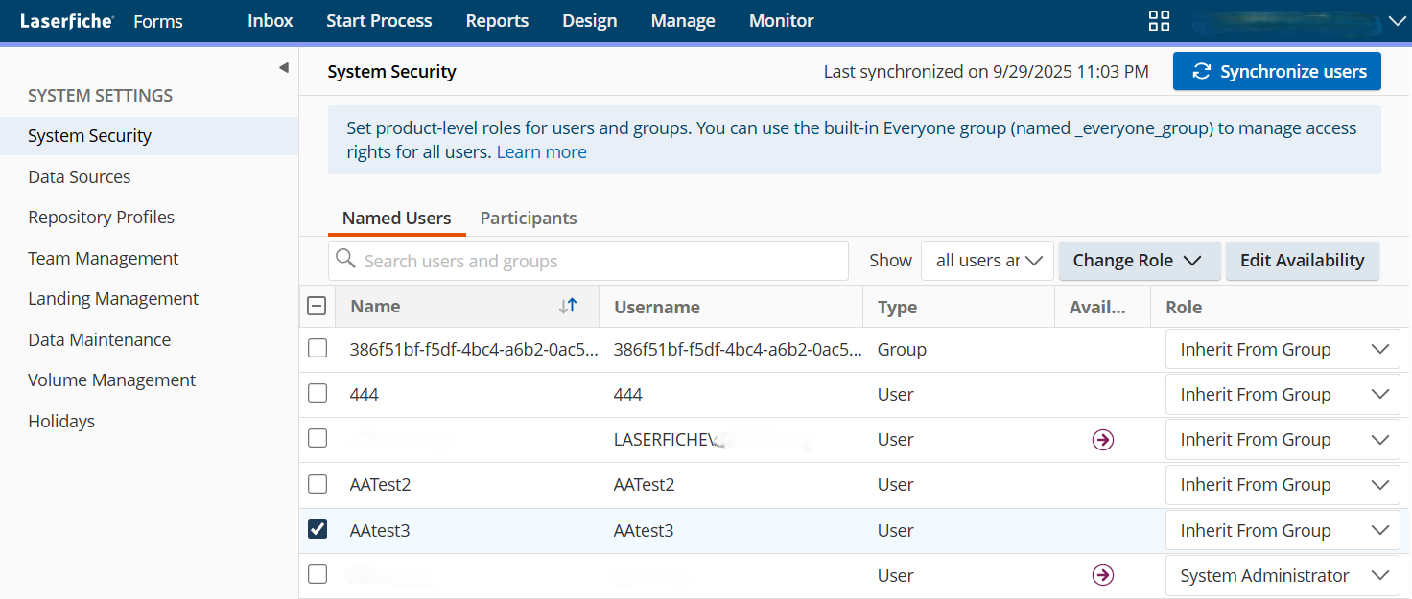
Task: Click the Name column sort arrows
Action: [x=569, y=306]
